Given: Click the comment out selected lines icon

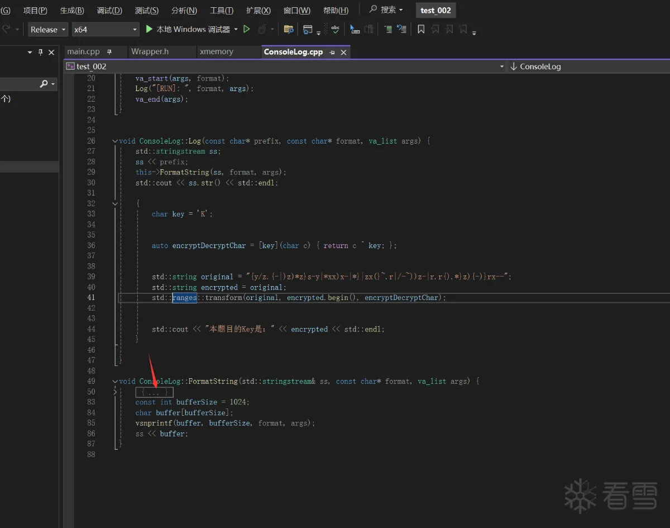Looking at the screenshot, I should click(388, 29).
